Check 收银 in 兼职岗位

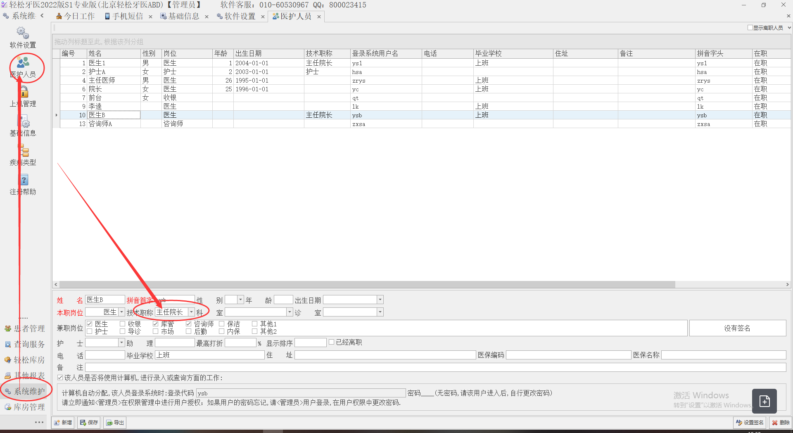pyautogui.click(x=123, y=324)
